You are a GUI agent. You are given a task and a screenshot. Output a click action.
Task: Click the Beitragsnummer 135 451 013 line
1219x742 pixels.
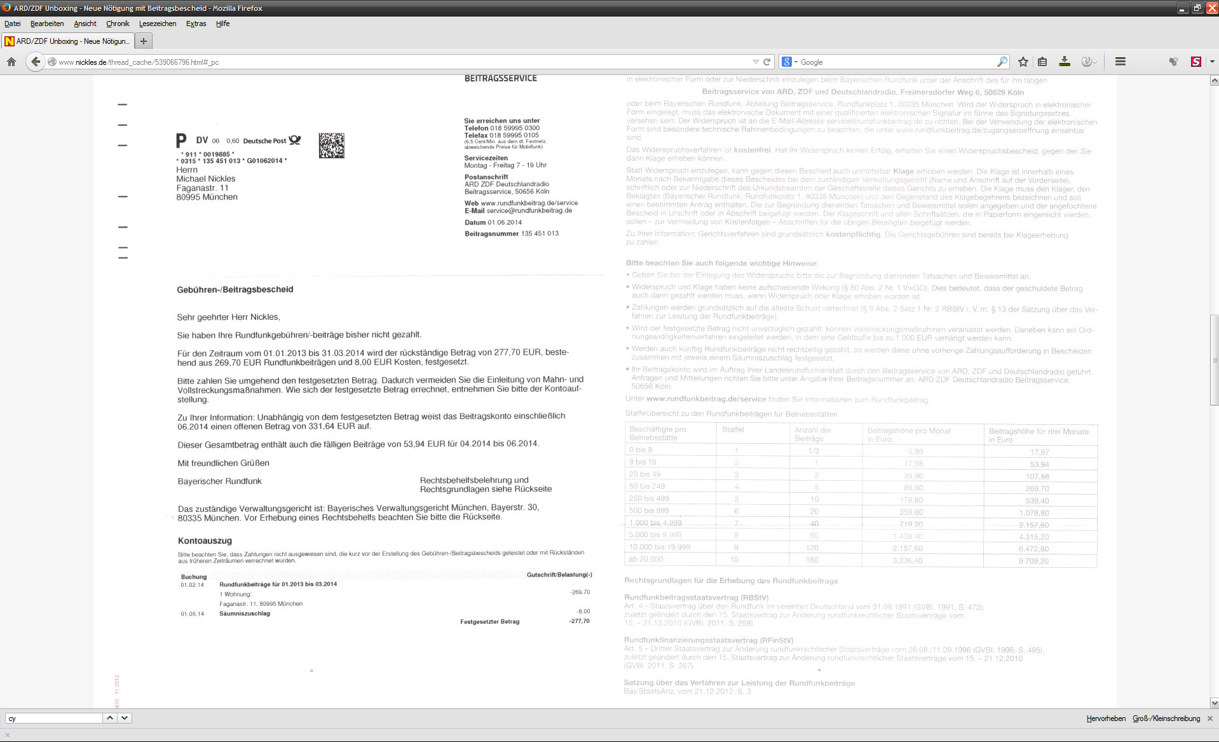click(512, 234)
